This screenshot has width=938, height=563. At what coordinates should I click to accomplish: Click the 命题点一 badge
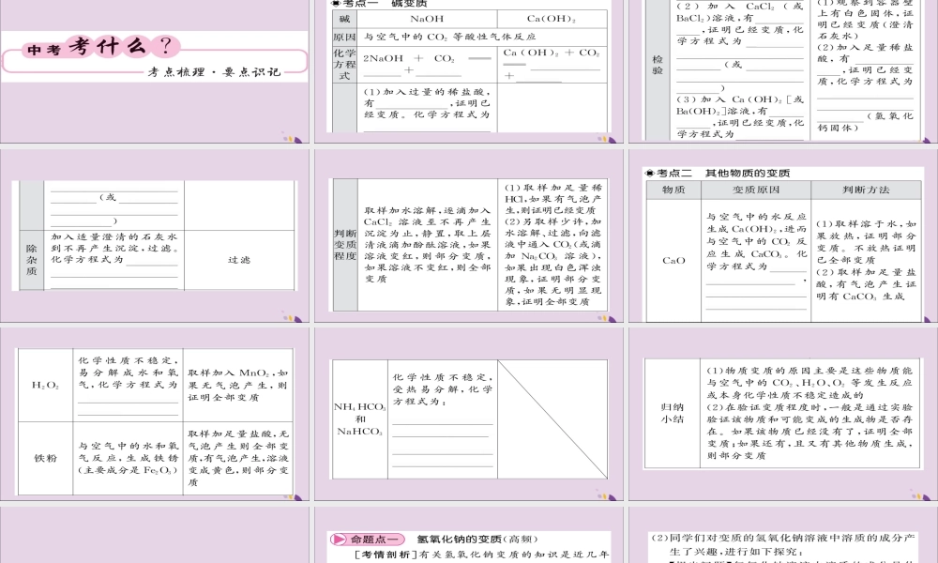pyautogui.click(x=369, y=539)
